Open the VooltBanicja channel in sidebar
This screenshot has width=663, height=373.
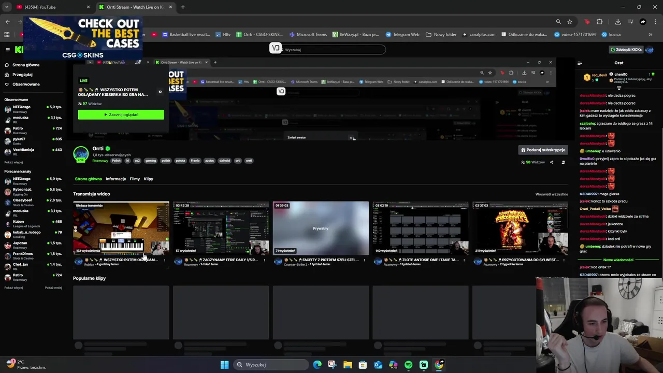[x=33, y=151]
